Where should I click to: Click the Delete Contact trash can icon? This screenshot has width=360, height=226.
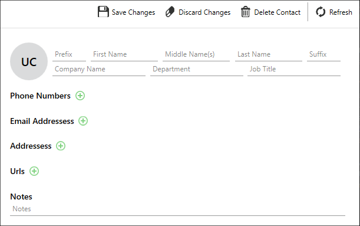(246, 12)
